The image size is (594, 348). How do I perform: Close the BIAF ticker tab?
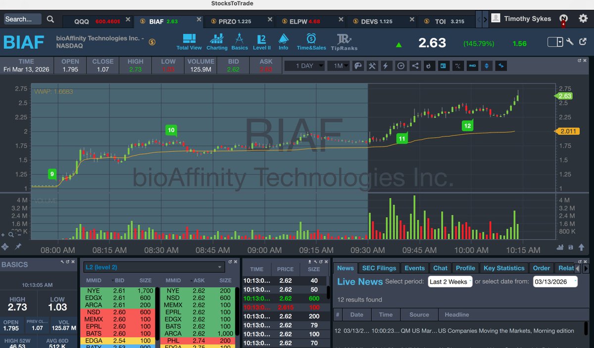pyautogui.click(x=198, y=20)
